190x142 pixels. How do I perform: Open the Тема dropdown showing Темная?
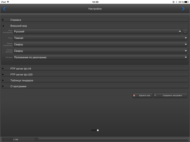click(x=100, y=38)
